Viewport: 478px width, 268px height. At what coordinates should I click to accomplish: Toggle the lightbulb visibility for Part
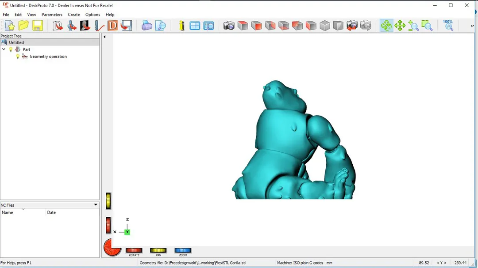pos(11,49)
